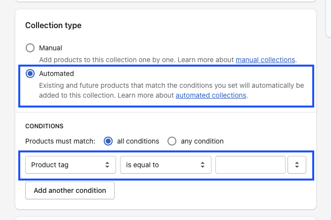Screen dimensions: 331x220
Task: Open the 'is equal to' operator dropdown
Action: (x=165, y=165)
